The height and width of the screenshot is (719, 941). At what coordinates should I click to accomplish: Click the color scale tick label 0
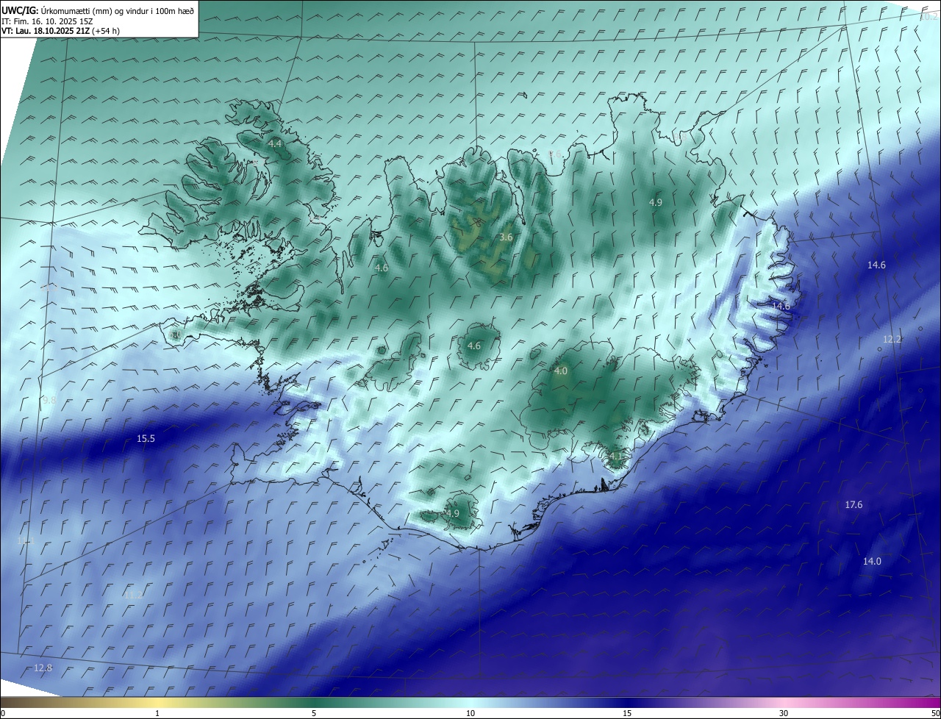[x=3, y=713]
